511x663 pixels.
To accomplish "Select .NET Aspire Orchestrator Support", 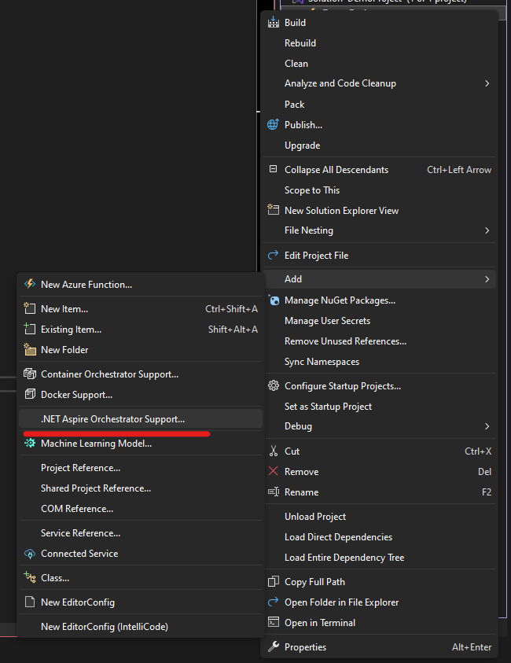I will click(x=112, y=419).
